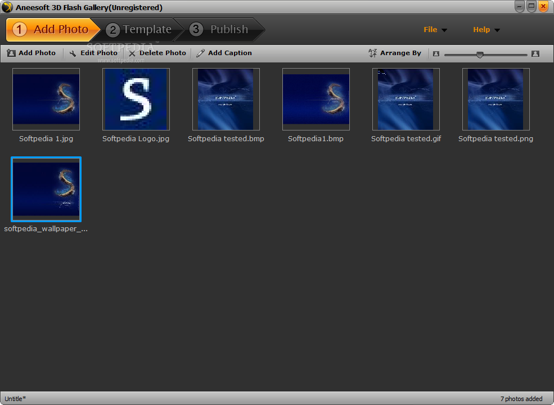Open the File menu
This screenshot has height=405, width=554.
(435, 30)
